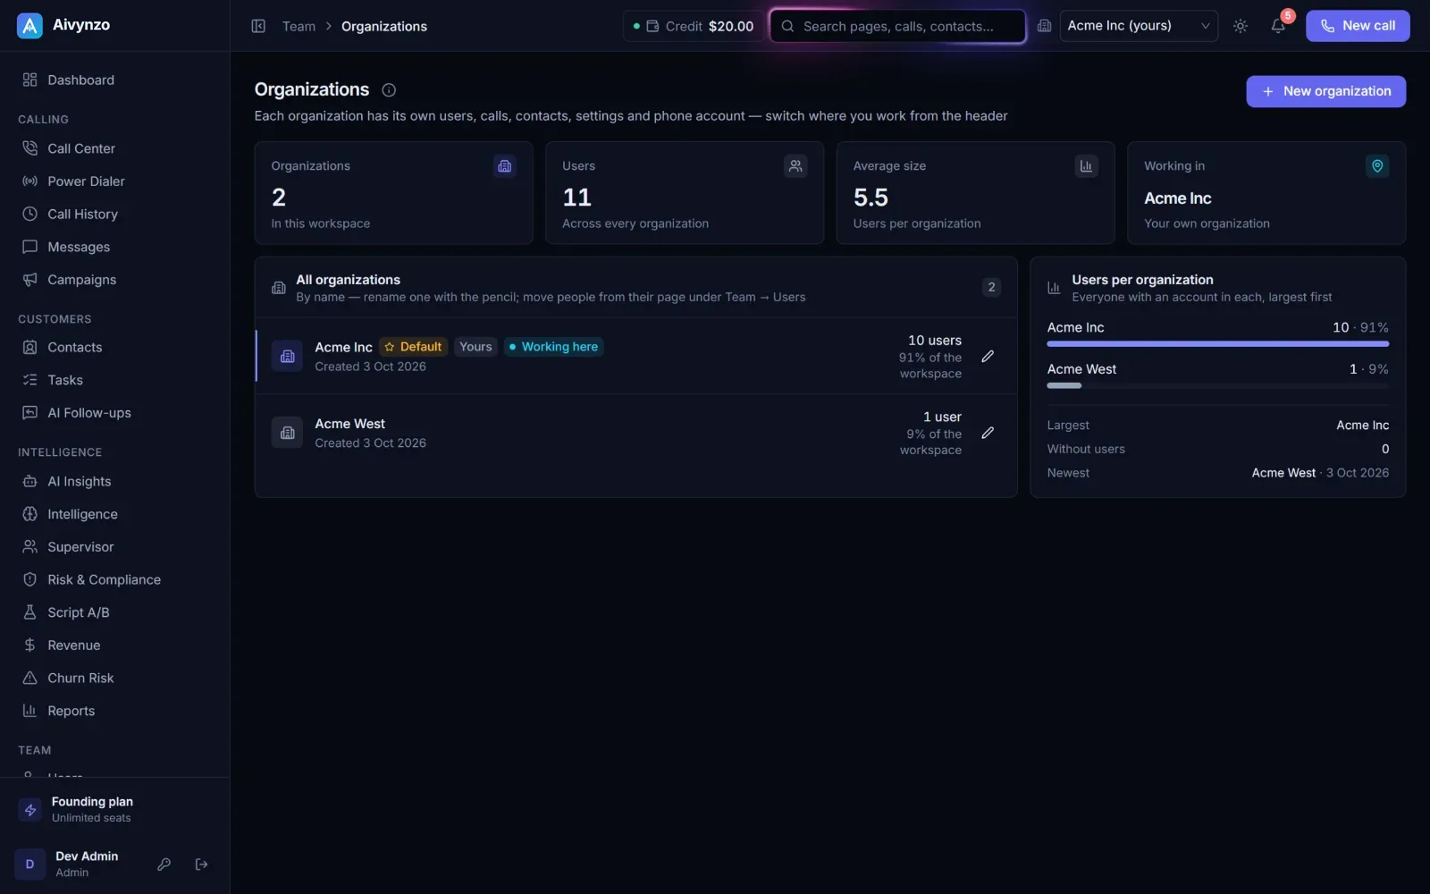Click the key icon near Dev Admin
This screenshot has width=1430, height=894.
[164, 864]
